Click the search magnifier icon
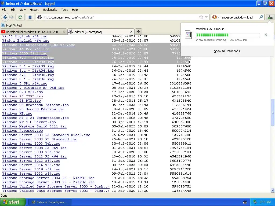Viewport: 275px width, 206px height. click(261, 17)
